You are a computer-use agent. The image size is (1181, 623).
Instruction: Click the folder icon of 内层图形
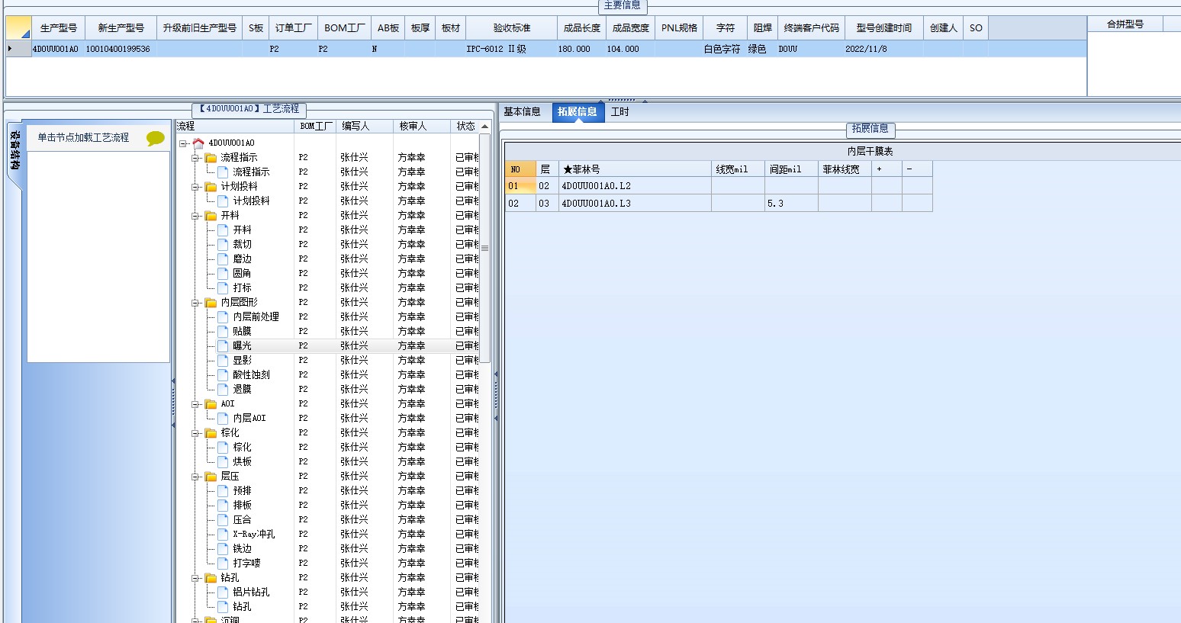(211, 302)
